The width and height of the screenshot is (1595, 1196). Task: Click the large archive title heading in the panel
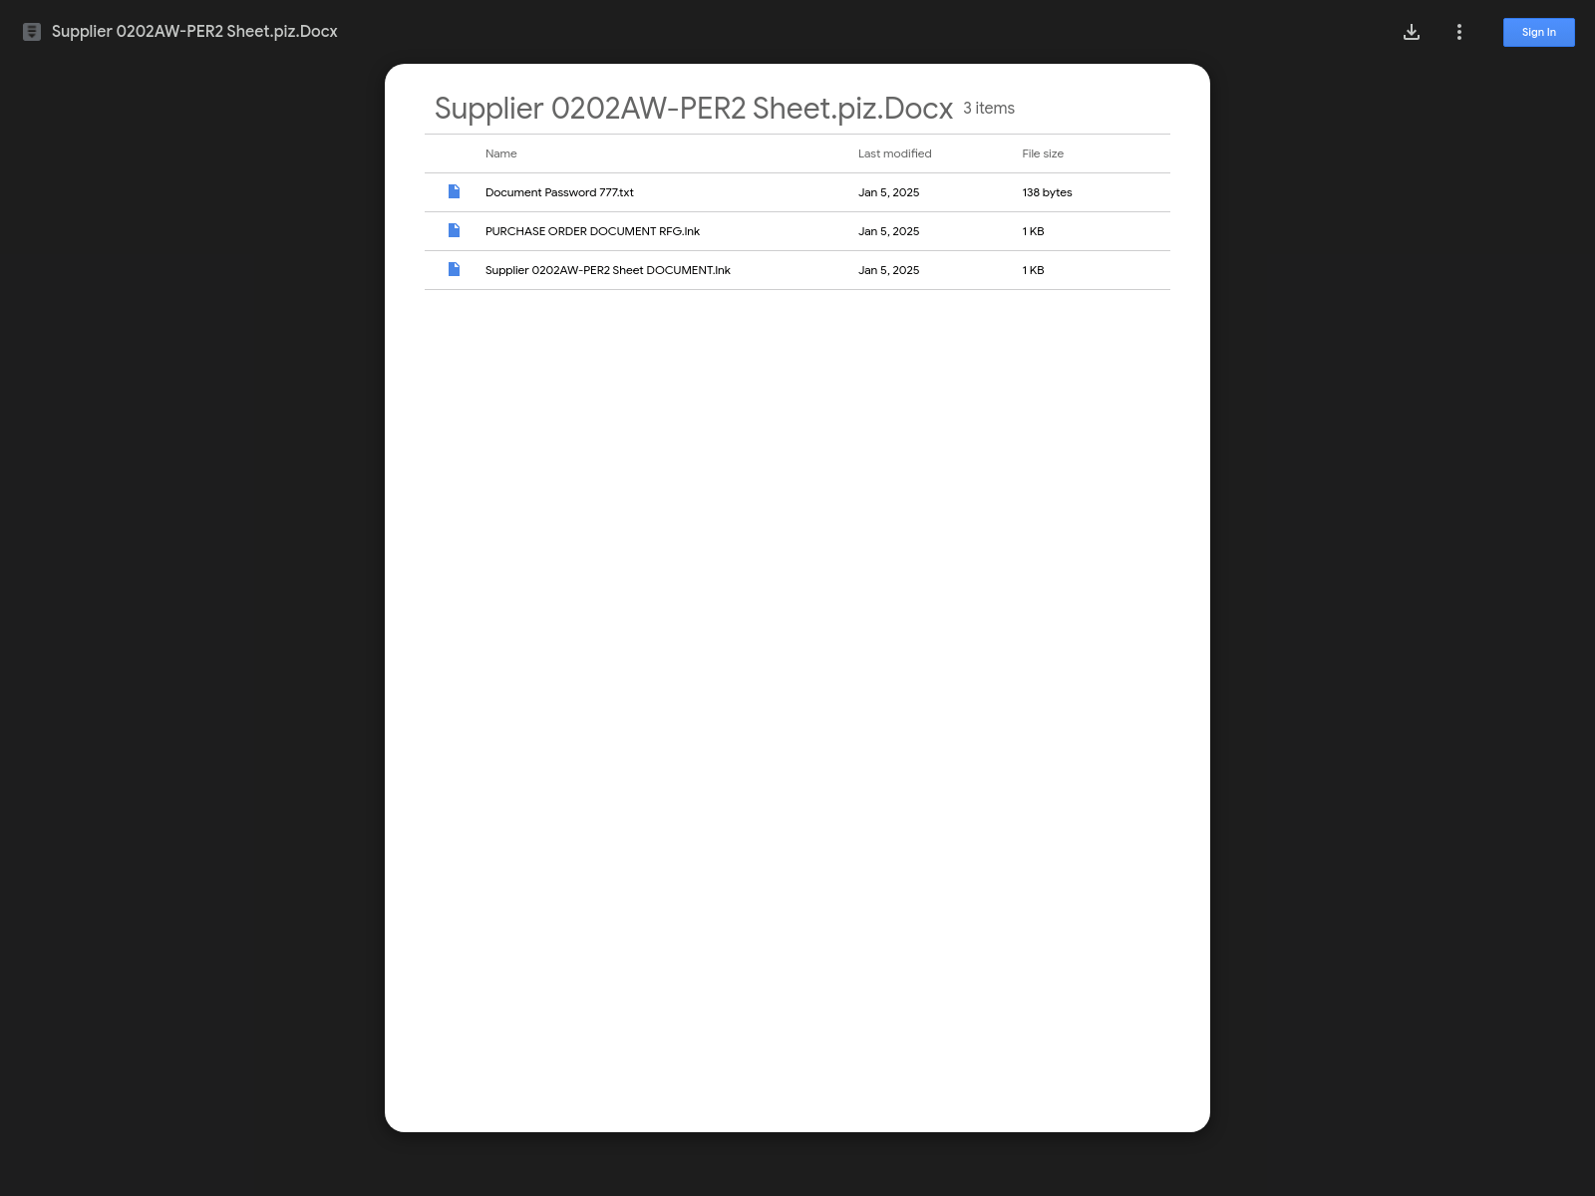(694, 108)
